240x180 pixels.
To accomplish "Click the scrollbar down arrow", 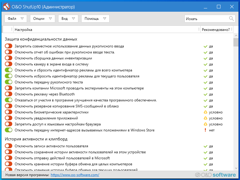I will point(236,168).
